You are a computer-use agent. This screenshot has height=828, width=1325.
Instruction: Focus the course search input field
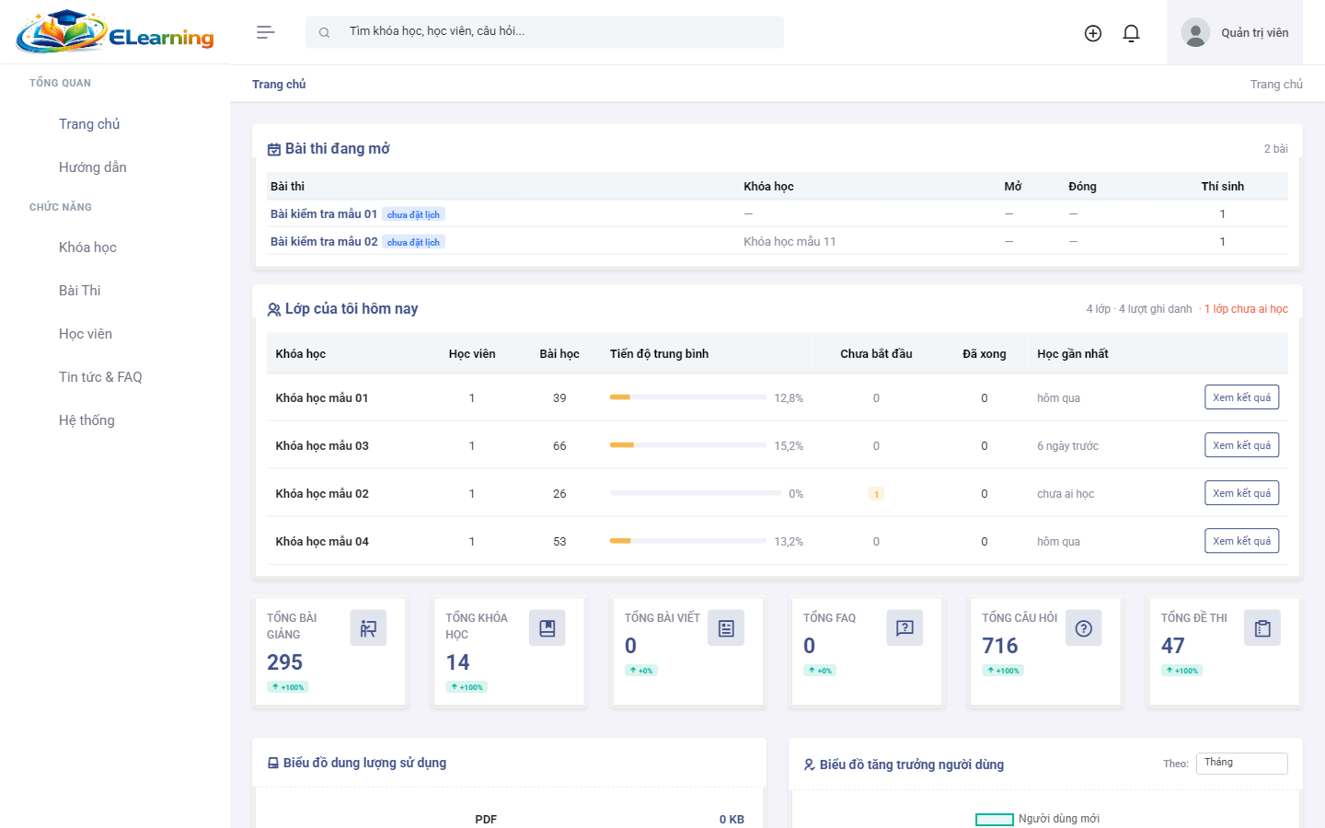(545, 32)
